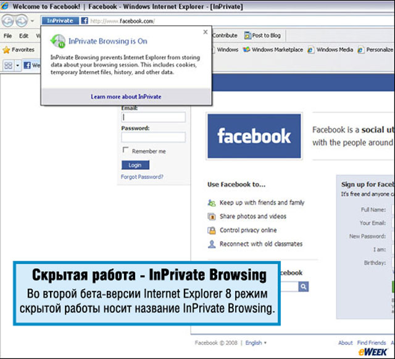Click the Email input field
This screenshot has width=395, height=359.
[x=154, y=117]
